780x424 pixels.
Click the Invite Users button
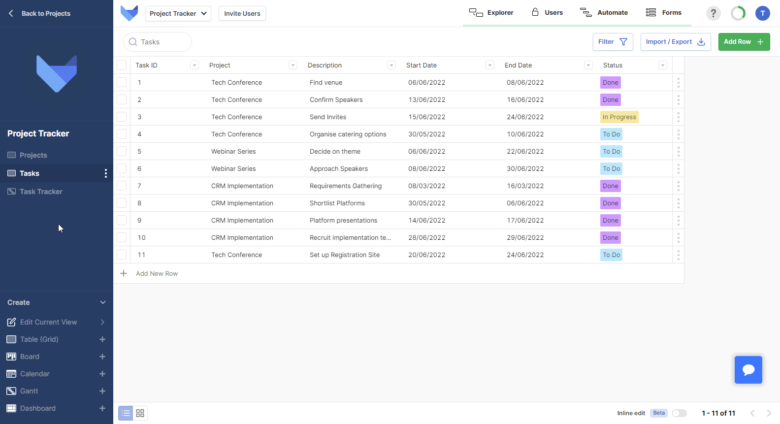242,13
